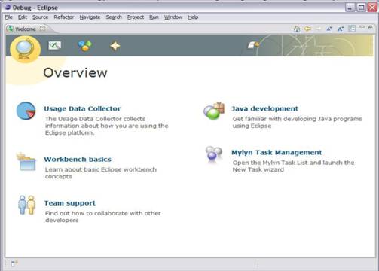
Task: Open the Source menu
Action: [x=40, y=17]
